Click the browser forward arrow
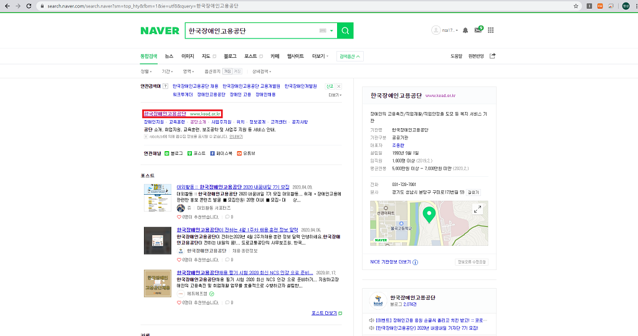 (x=18, y=6)
